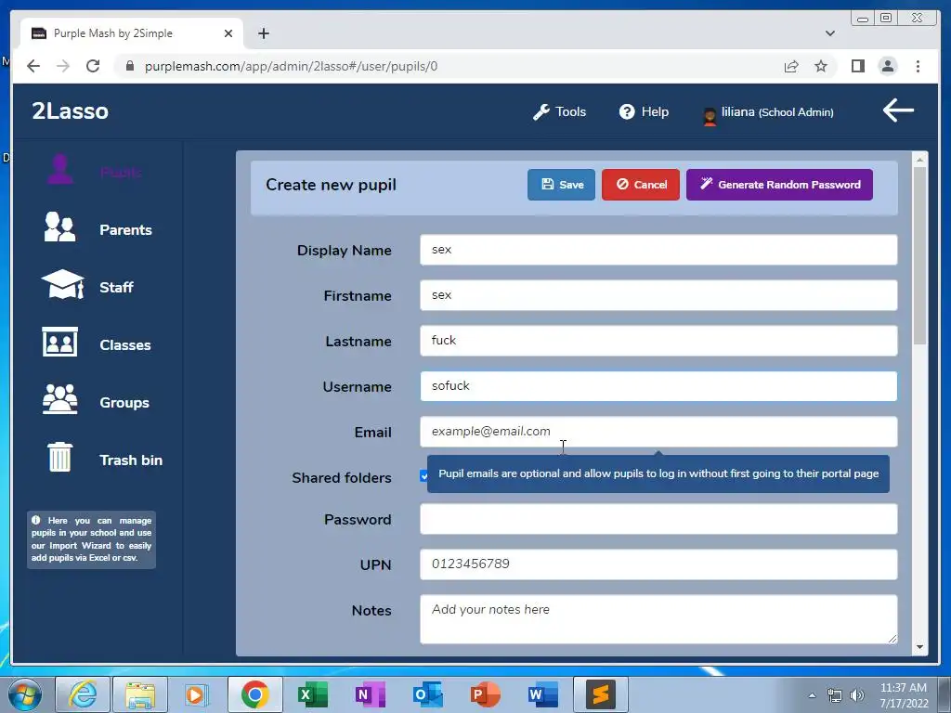Open Outlook from taskbar
Viewport: 951px width, 713px height.
click(x=427, y=694)
